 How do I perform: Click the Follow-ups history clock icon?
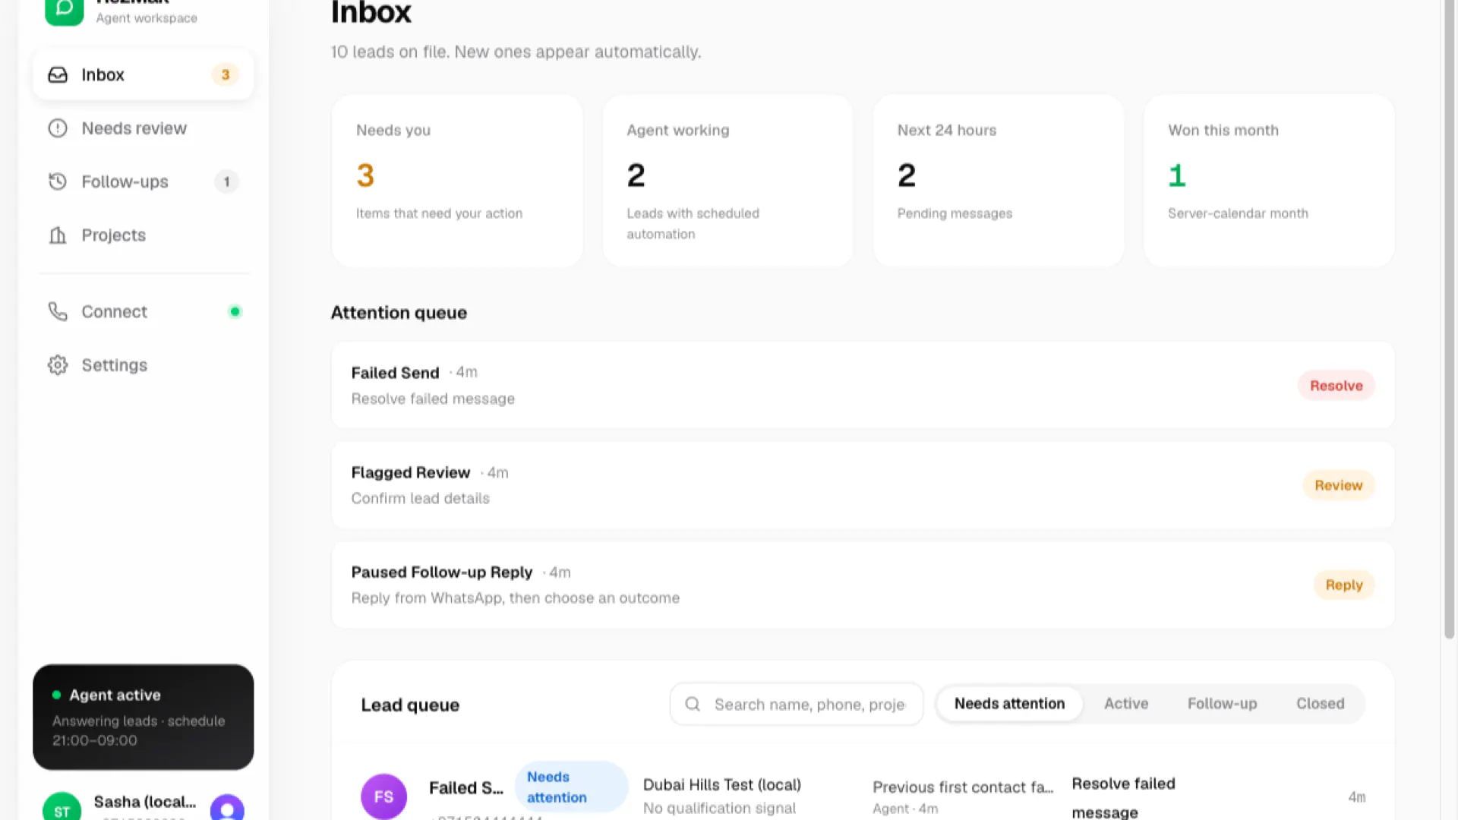pos(58,181)
